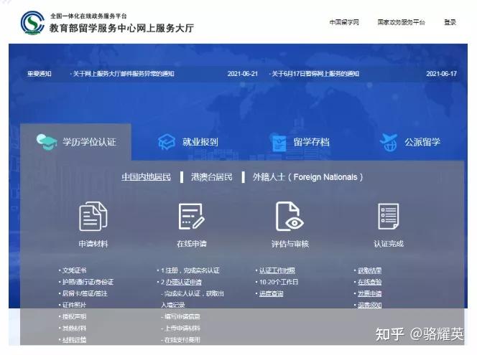477x355 pixels.
Task: Click the 10-20个工作日 text
Action: pyautogui.click(x=279, y=282)
